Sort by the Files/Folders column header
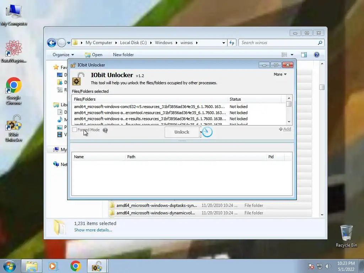This screenshot has width=364, height=273. pos(150,99)
